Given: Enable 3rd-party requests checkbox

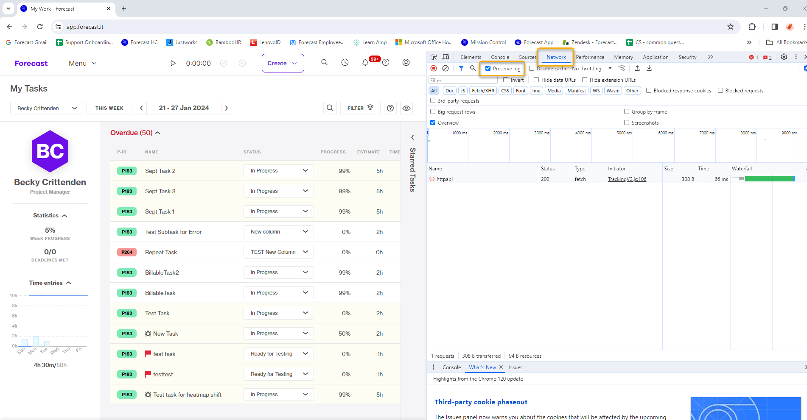Looking at the screenshot, I should (433, 100).
